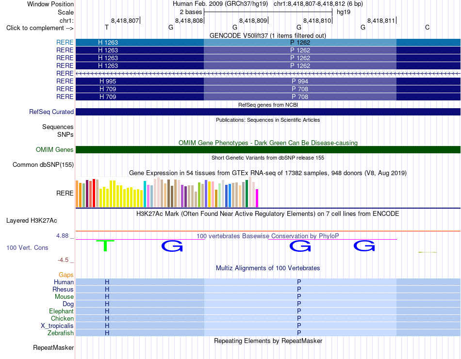Click the Dog species label
Image resolution: width=461 pixels, height=359 pixels.
pos(68,304)
